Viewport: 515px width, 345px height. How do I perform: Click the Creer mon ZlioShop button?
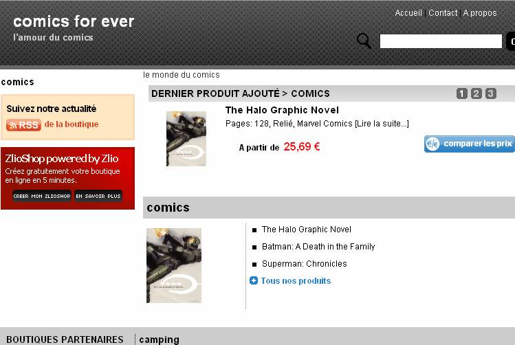coord(42,196)
